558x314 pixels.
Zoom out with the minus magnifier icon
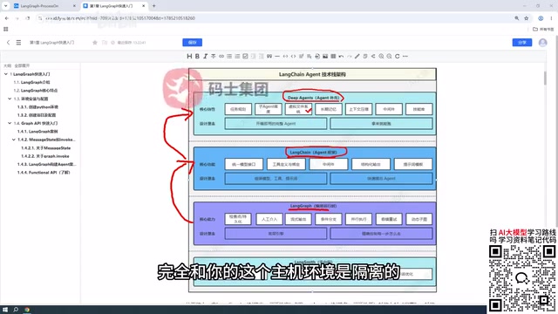point(390,56)
